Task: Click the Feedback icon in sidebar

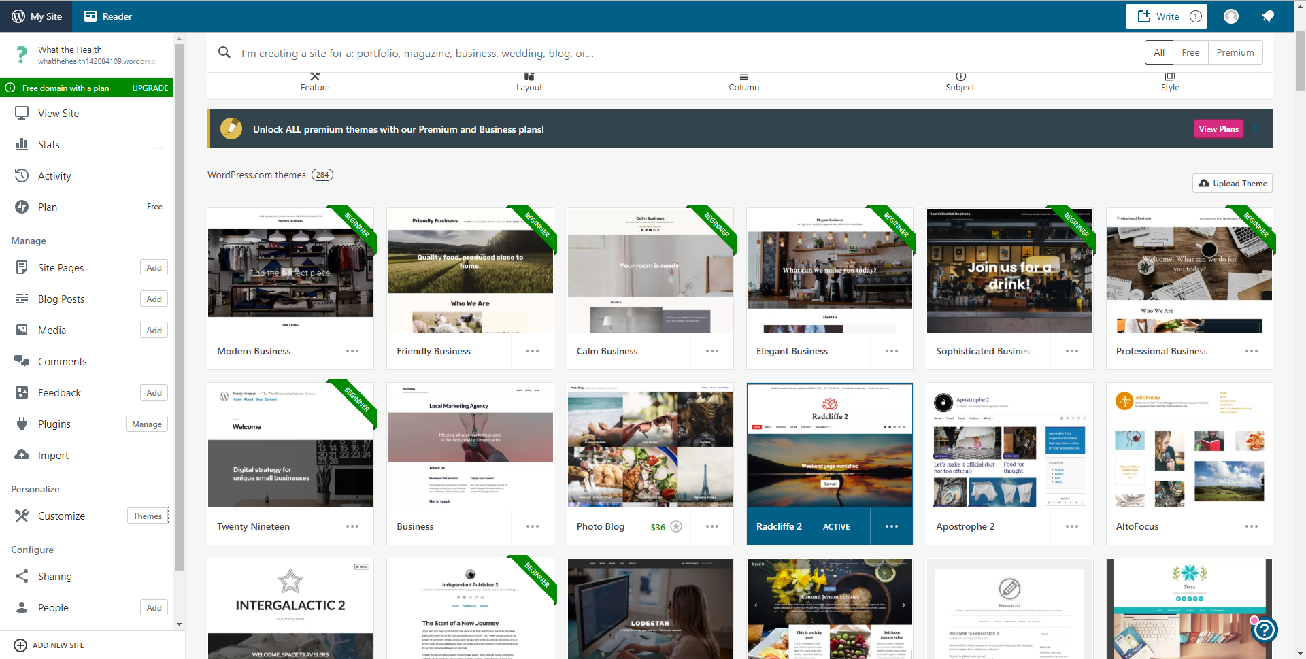Action: click(22, 392)
